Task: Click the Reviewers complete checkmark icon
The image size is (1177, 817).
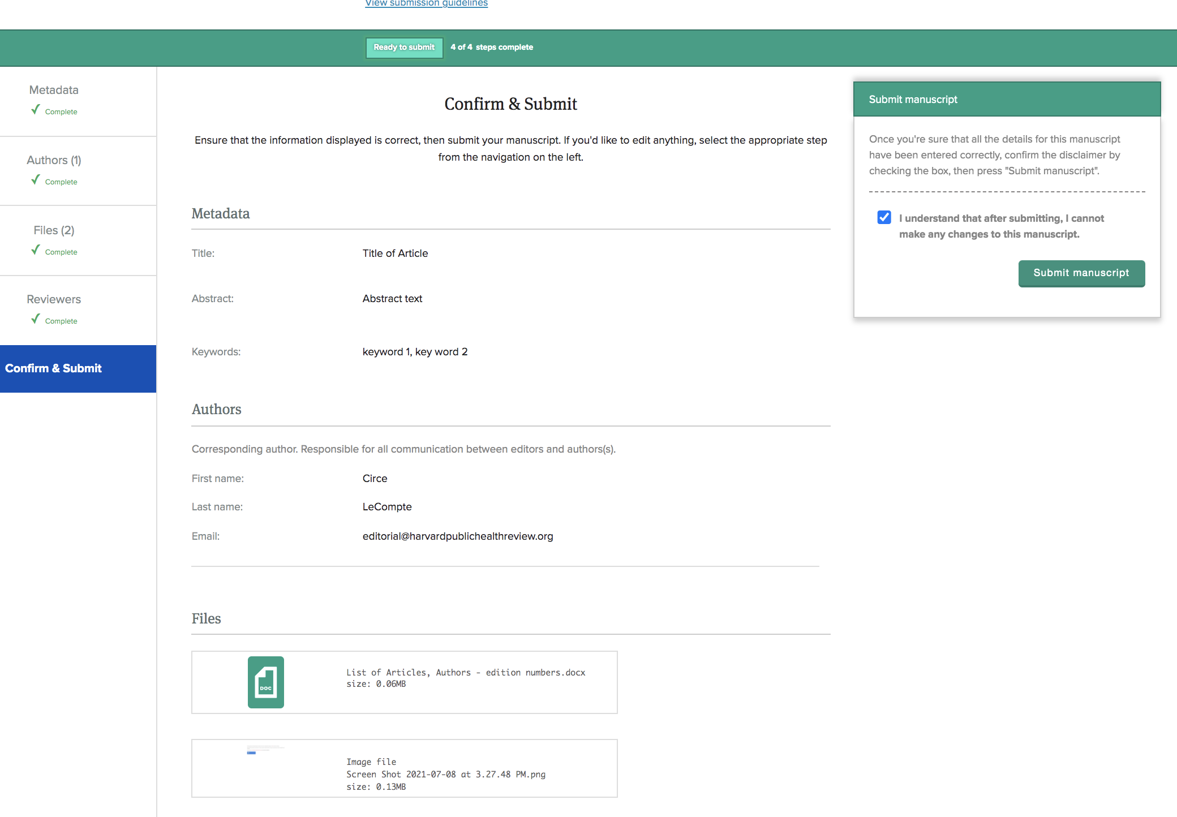Action: (36, 319)
